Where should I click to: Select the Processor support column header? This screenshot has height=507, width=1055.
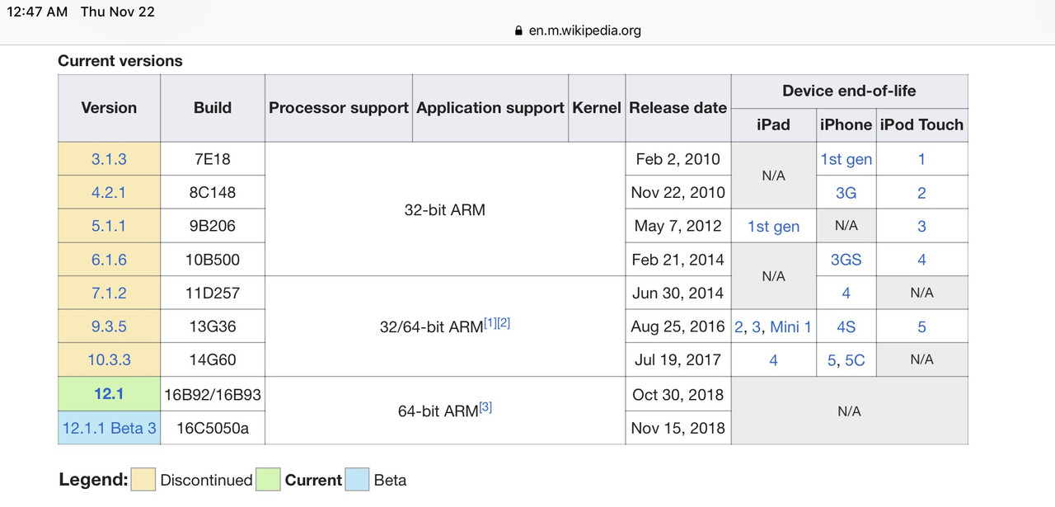[339, 107]
